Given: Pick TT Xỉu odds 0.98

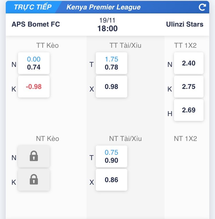Looking at the screenshot, I should tap(112, 87).
